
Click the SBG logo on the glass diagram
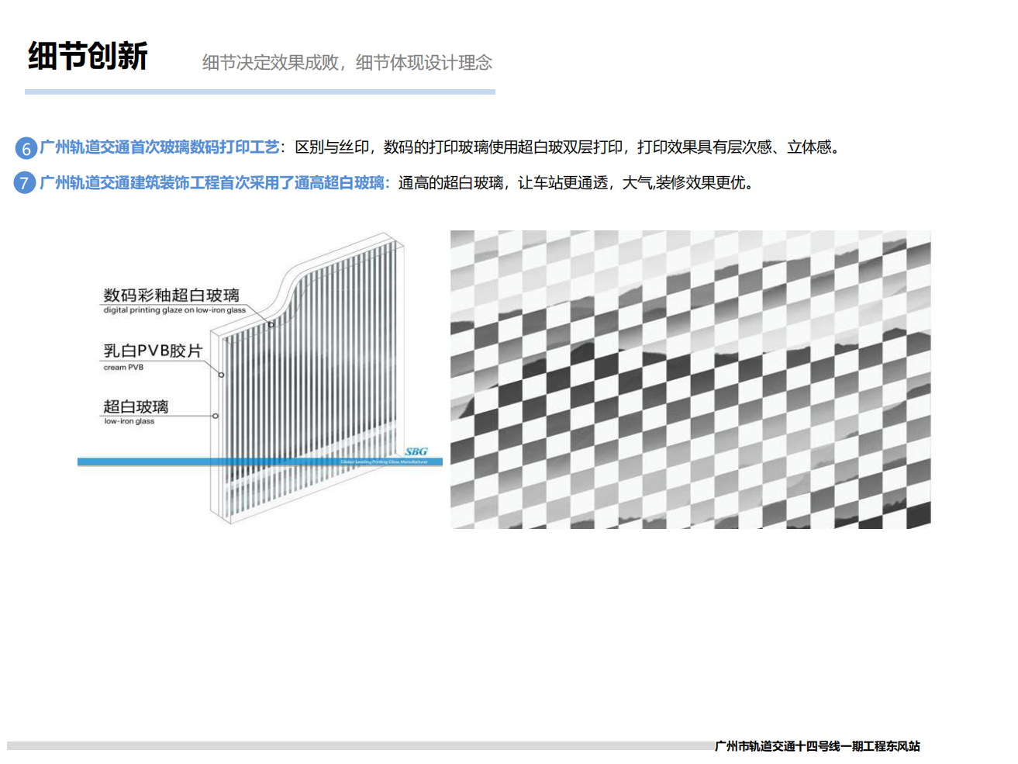tap(416, 451)
